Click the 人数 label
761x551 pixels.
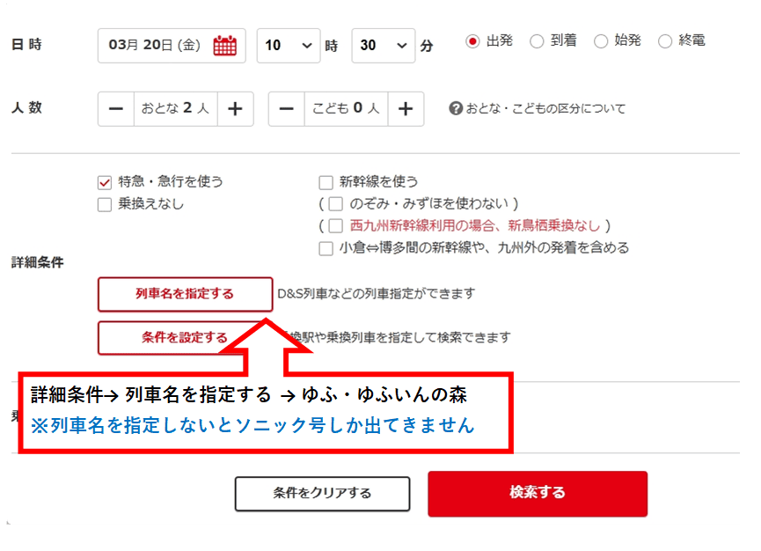pyautogui.click(x=26, y=107)
